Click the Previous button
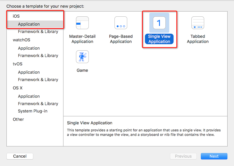The width and height of the screenshot is (234, 166). tap(183, 156)
